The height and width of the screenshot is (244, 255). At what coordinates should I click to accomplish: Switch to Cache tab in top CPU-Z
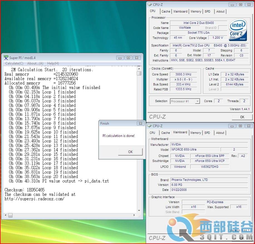coord(166,12)
